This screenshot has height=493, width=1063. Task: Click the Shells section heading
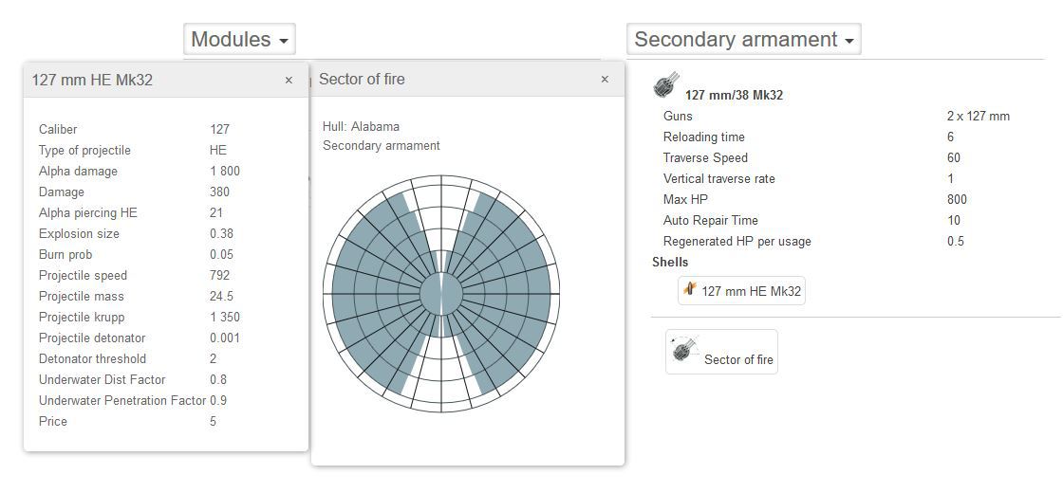[670, 263]
